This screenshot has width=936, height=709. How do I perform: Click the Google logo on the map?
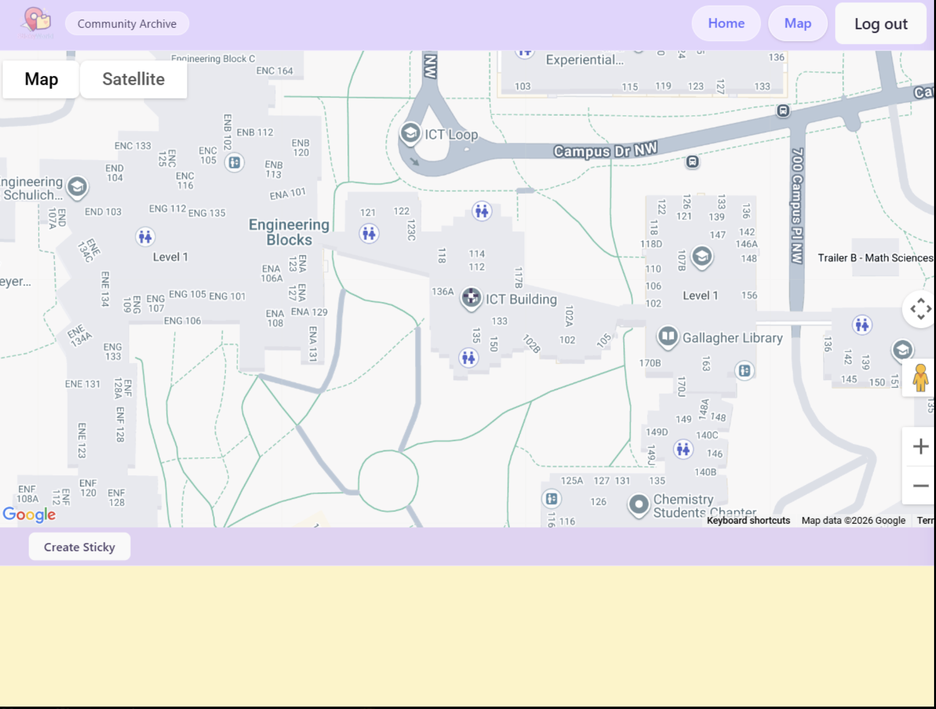(x=29, y=514)
